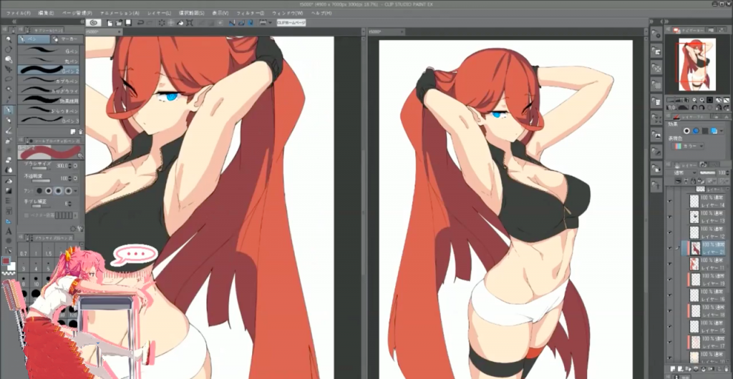Image resolution: width=733 pixels, height=379 pixels.
Task: Select the Airbrush tool
Action: (9, 140)
